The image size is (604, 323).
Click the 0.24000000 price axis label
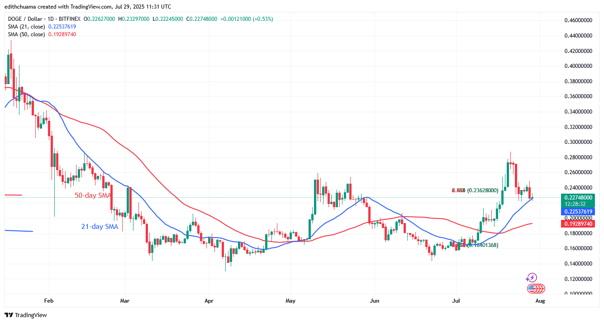579,187
